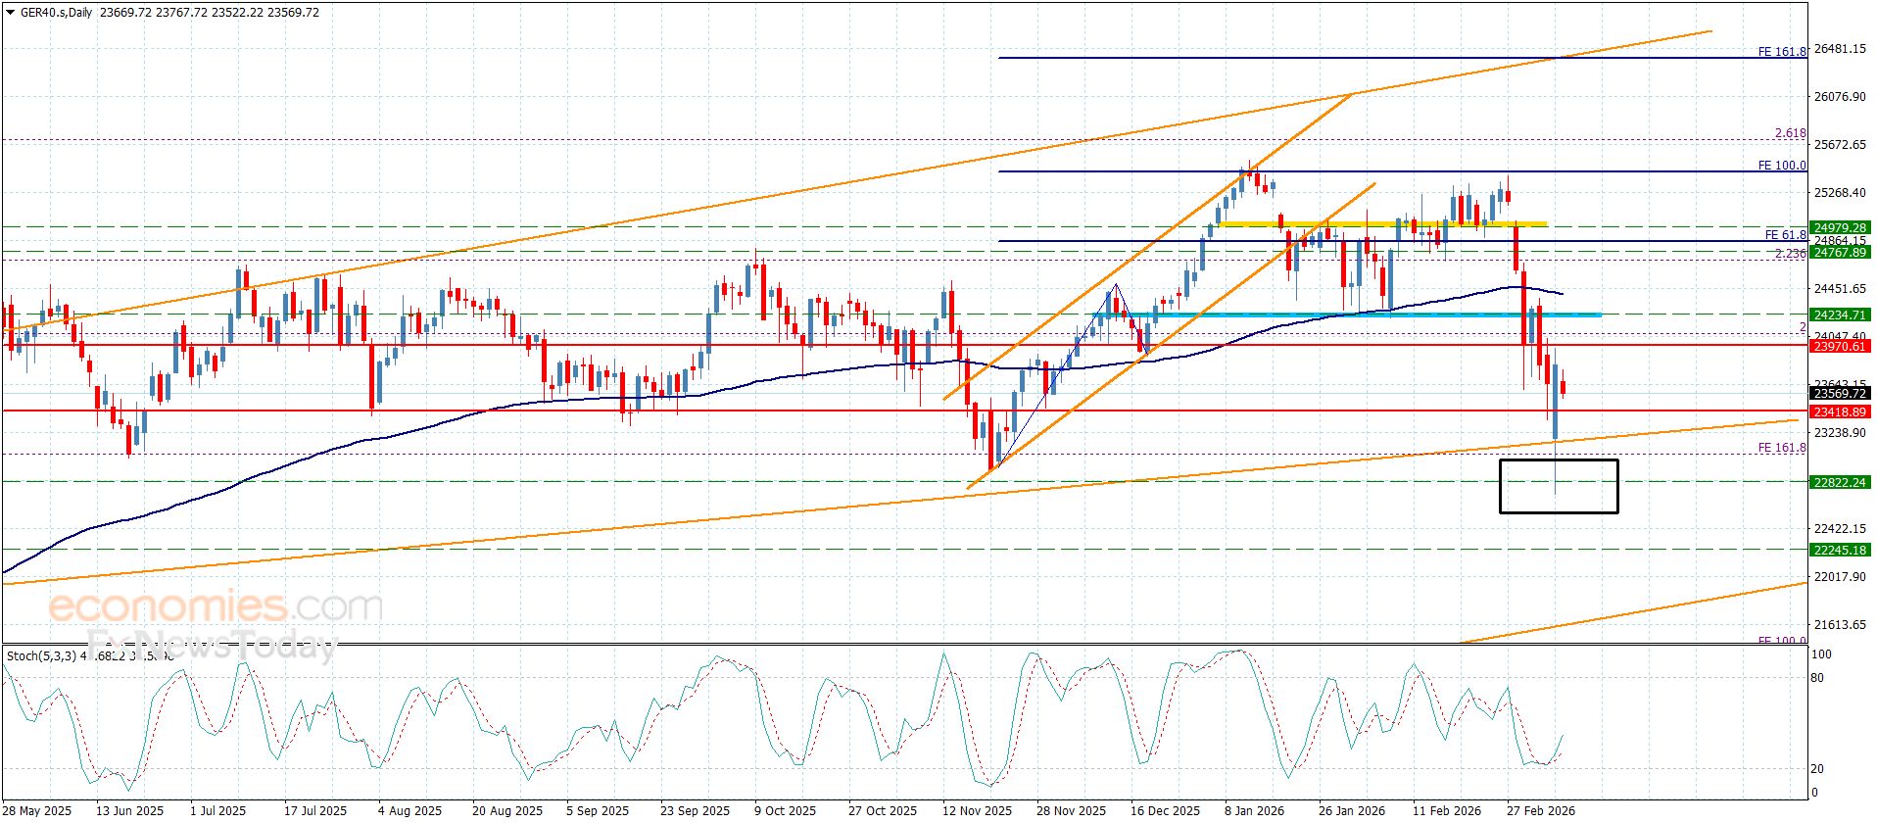Click the top FE 161.8 label

pos(1781,52)
